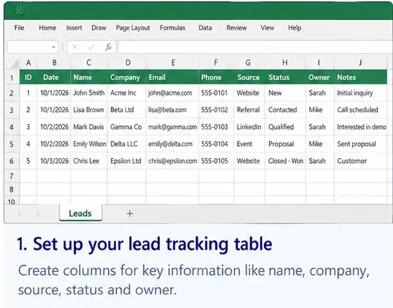Select column J header

click(x=360, y=63)
